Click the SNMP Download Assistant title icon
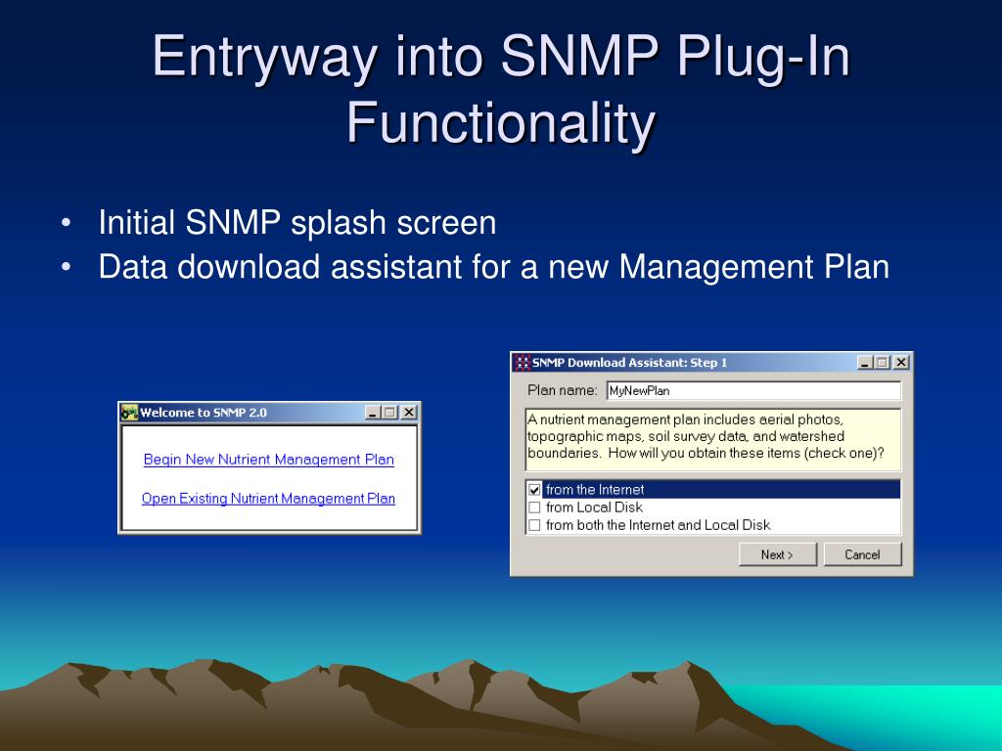 tap(523, 363)
